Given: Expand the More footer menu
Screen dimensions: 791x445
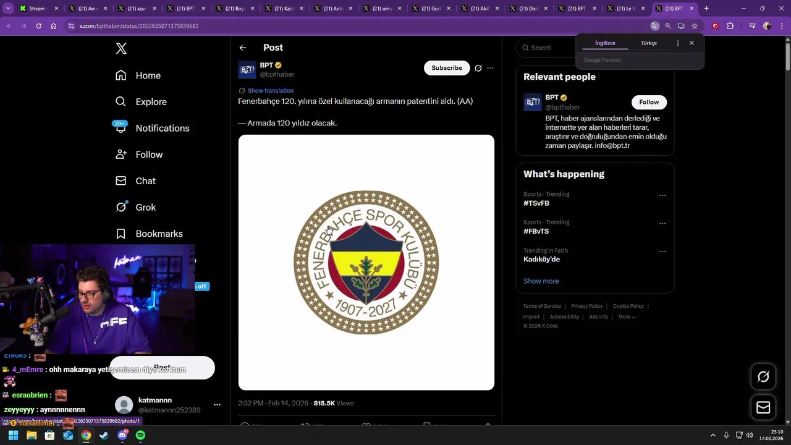Looking at the screenshot, I should coord(627,317).
